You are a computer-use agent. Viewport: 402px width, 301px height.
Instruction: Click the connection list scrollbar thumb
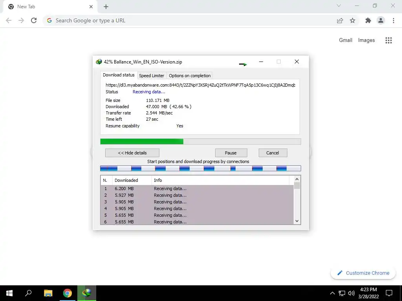pyautogui.click(x=297, y=185)
